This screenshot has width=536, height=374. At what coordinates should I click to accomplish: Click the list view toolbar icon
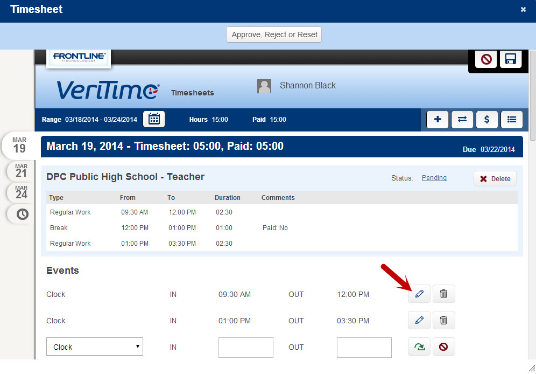(x=512, y=119)
